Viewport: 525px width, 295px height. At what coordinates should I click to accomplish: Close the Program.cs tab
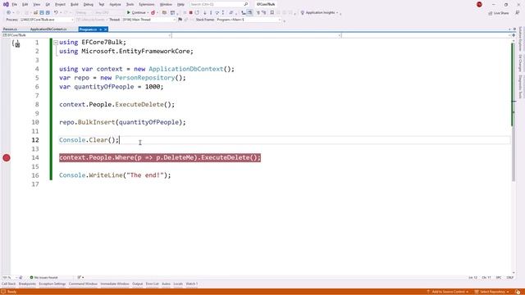(x=105, y=29)
